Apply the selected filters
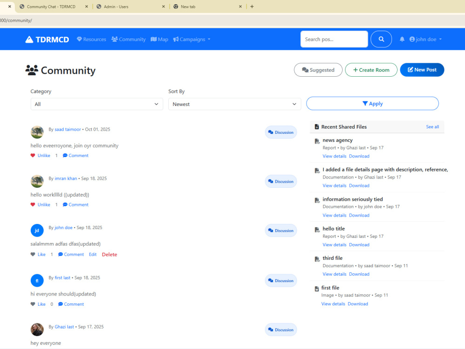Viewport: 465px width, 349px height. (x=372, y=103)
